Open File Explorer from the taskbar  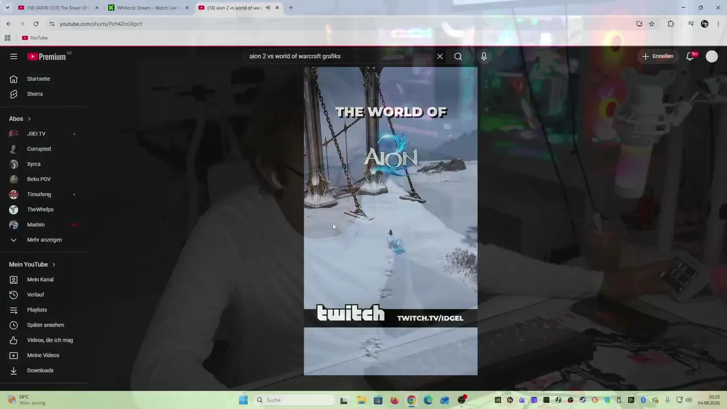click(361, 400)
